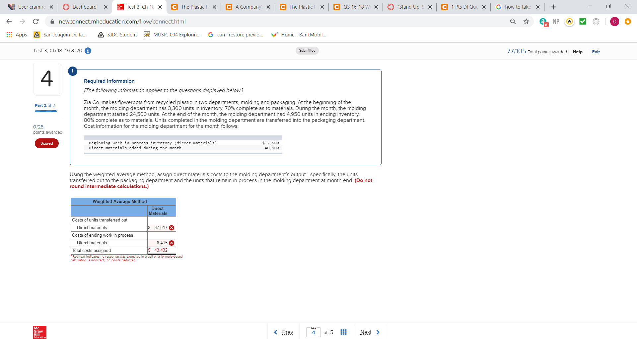Toggle the bookmark star for this page
637x341 pixels.
point(526,21)
